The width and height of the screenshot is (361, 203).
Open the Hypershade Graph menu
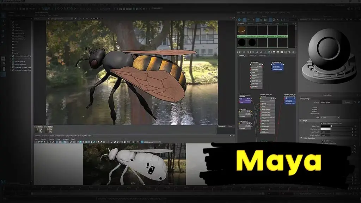267,13
